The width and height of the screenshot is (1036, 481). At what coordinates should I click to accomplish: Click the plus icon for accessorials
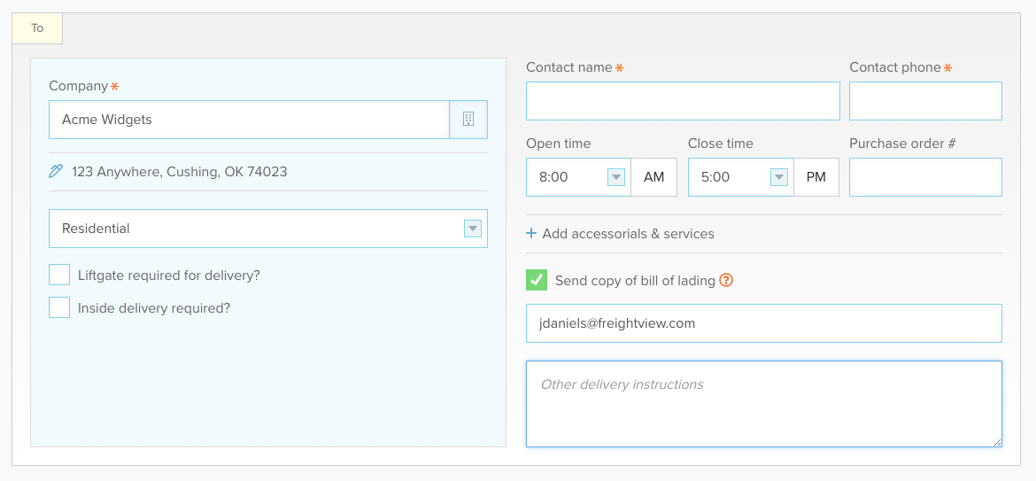(531, 233)
